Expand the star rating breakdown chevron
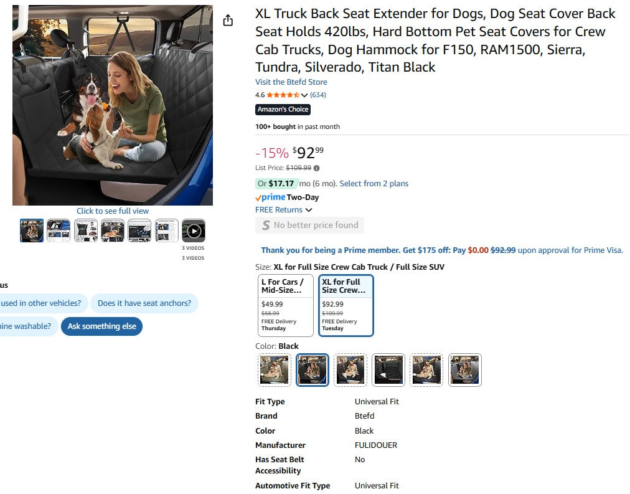 point(303,95)
